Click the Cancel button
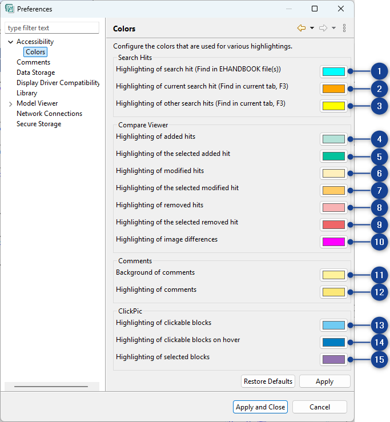This screenshot has width=390, height=422. [x=320, y=407]
